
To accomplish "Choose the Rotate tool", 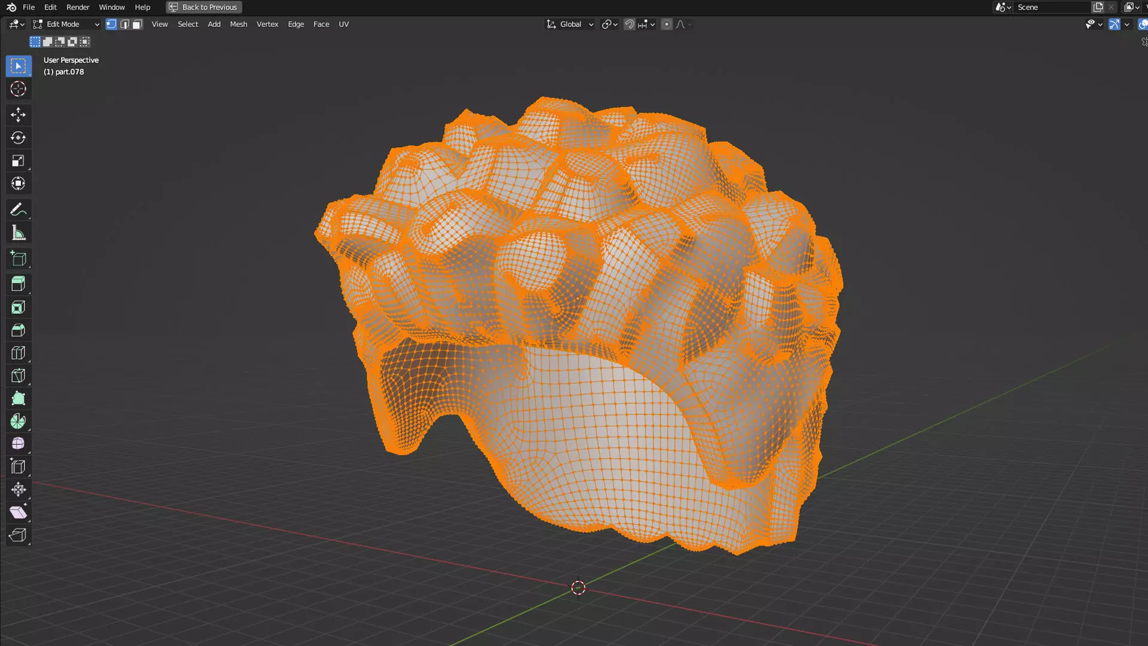I will point(18,138).
